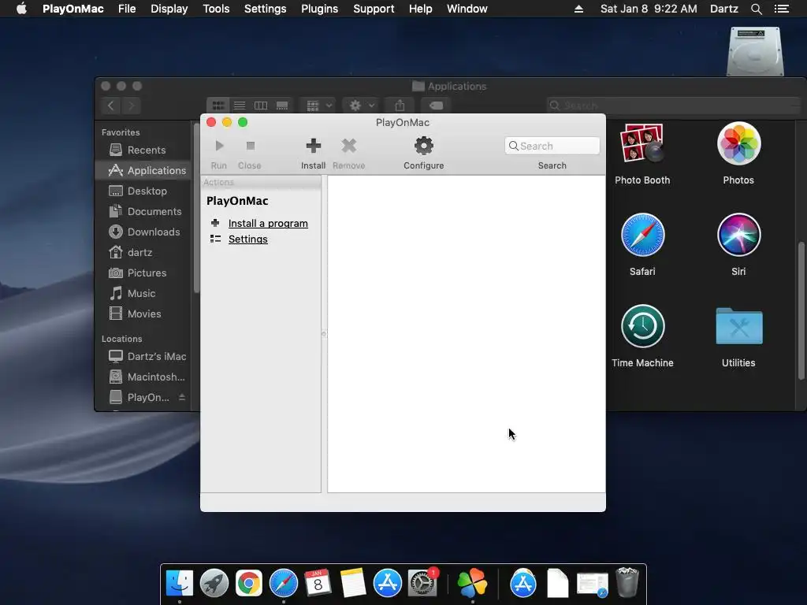Switch Finder to icon view

[x=218, y=106]
